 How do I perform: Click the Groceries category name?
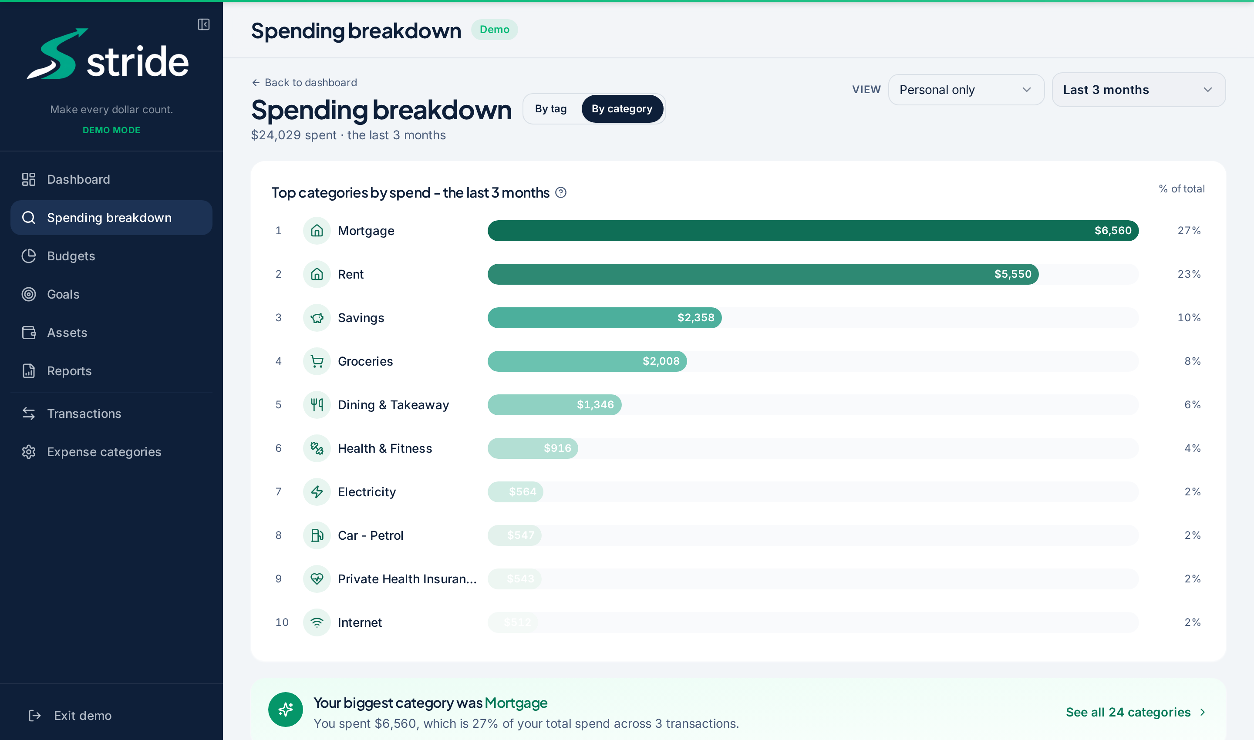coord(365,362)
